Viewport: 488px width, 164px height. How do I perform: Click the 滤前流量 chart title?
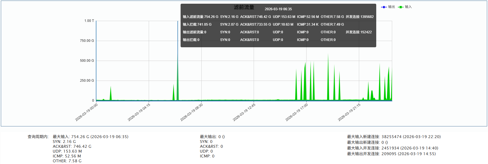pos(244,7)
